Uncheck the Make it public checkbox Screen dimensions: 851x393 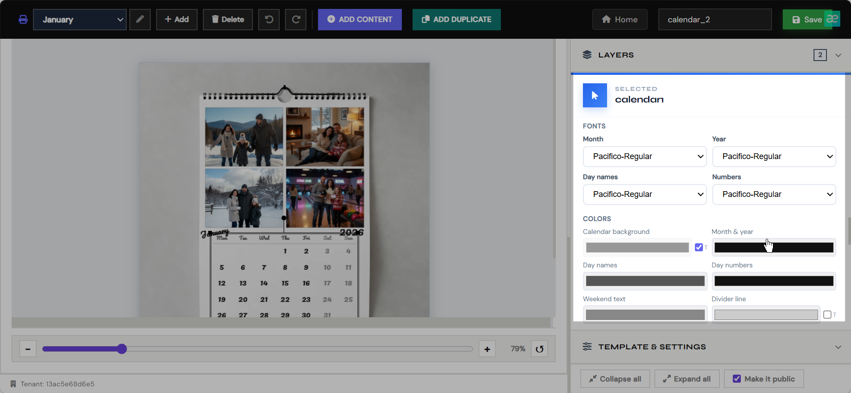click(737, 379)
